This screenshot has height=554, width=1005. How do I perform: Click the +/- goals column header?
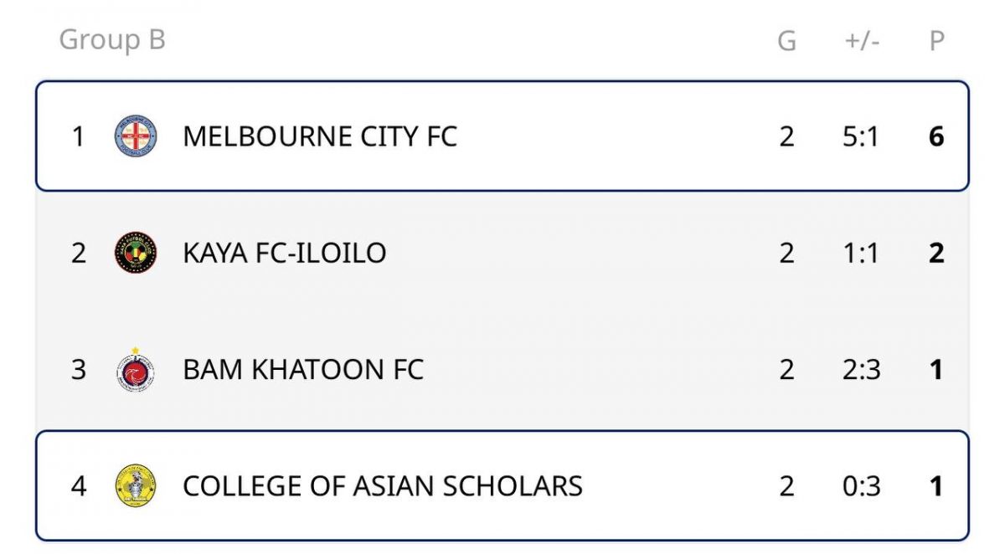(862, 41)
